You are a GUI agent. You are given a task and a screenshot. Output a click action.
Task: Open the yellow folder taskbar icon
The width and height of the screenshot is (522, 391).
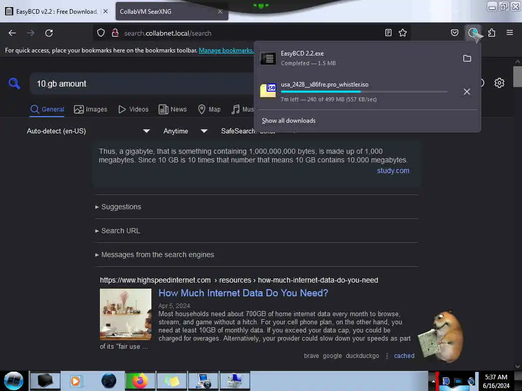172,381
